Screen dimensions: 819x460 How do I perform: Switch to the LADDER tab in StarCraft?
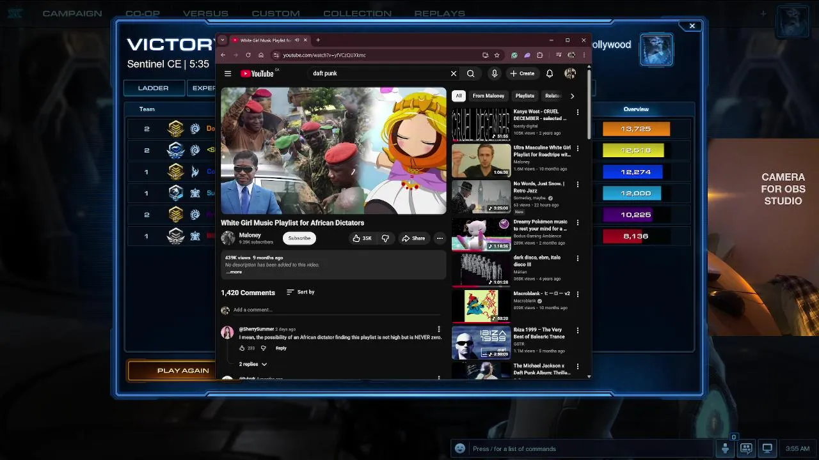pyautogui.click(x=154, y=88)
